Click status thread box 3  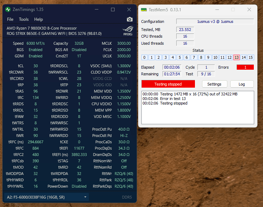click(x=166, y=57)
